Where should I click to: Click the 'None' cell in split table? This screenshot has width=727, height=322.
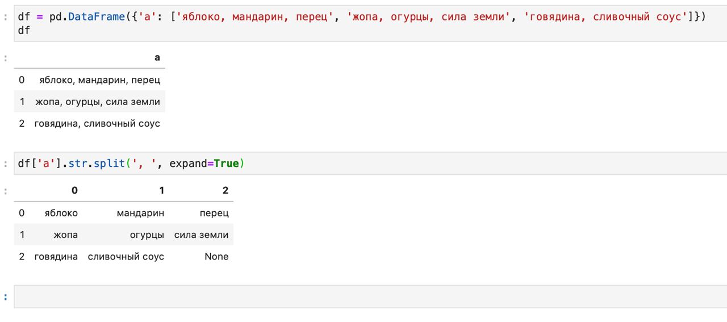click(x=216, y=256)
